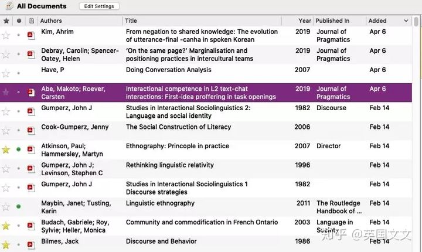Click the 'From negation to shared knowledge' title

(x=202, y=36)
